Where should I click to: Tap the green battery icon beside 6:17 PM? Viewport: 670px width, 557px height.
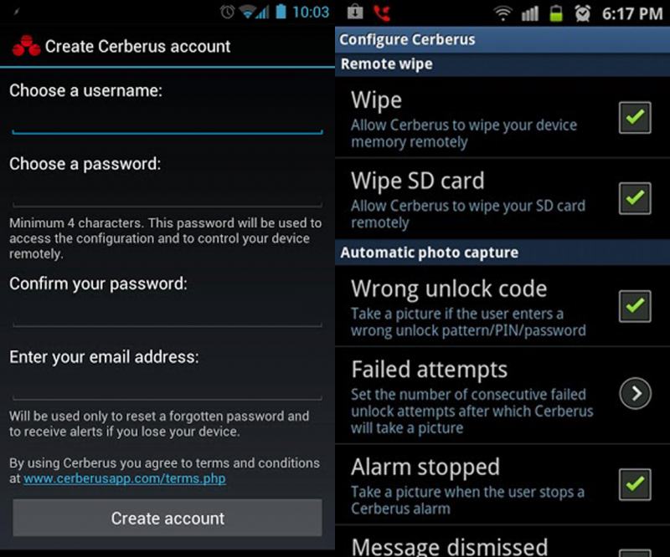(556, 13)
